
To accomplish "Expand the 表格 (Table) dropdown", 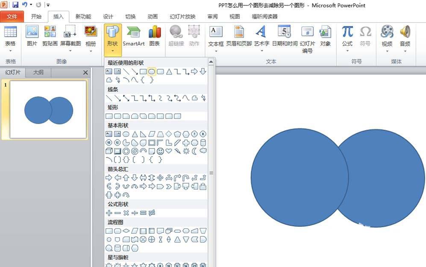I will [x=11, y=51].
